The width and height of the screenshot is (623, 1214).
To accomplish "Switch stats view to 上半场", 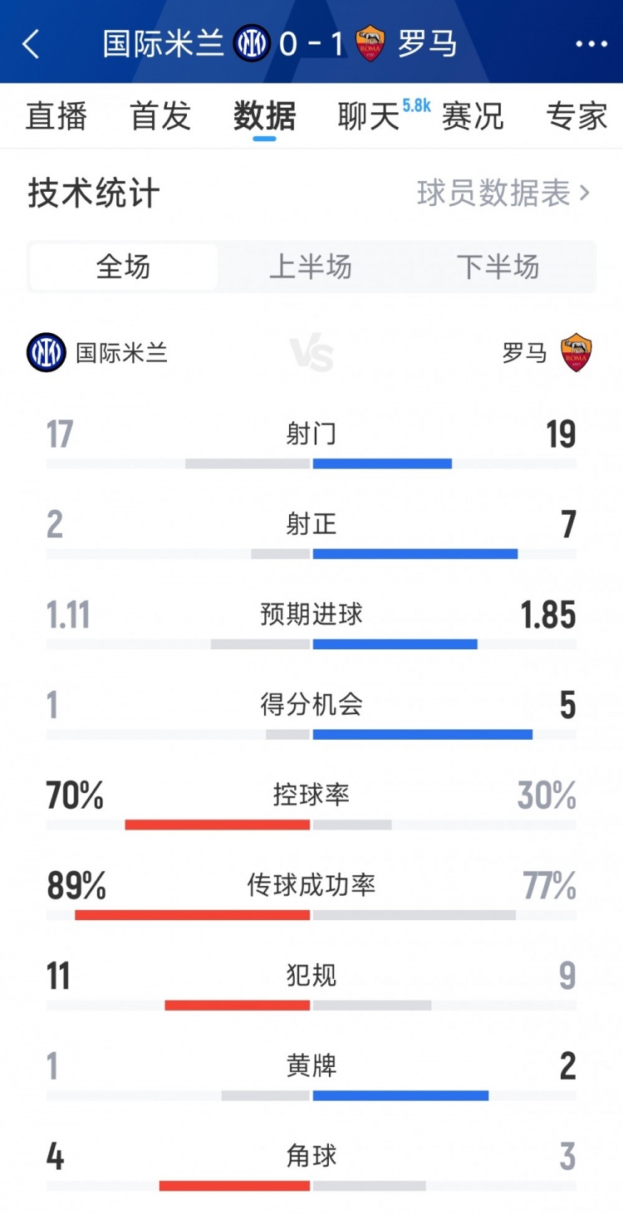I will tap(311, 266).
